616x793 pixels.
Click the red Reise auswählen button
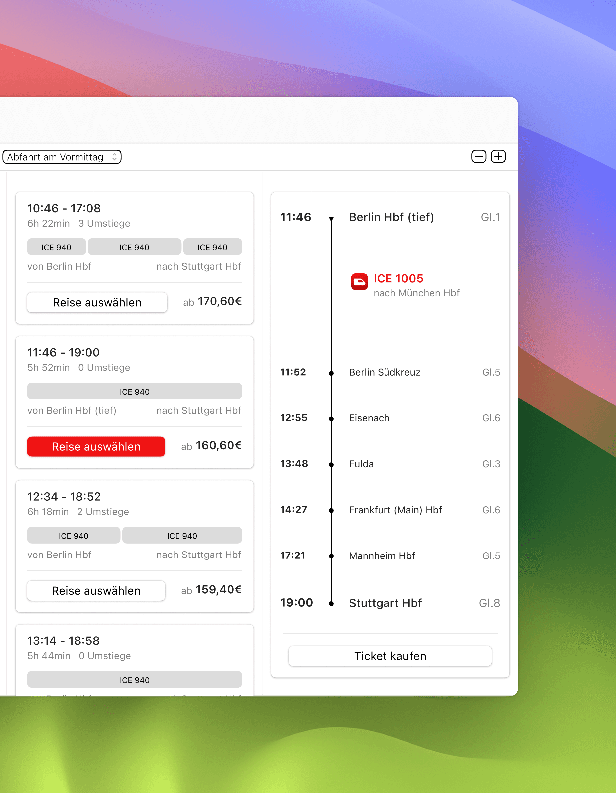(96, 446)
